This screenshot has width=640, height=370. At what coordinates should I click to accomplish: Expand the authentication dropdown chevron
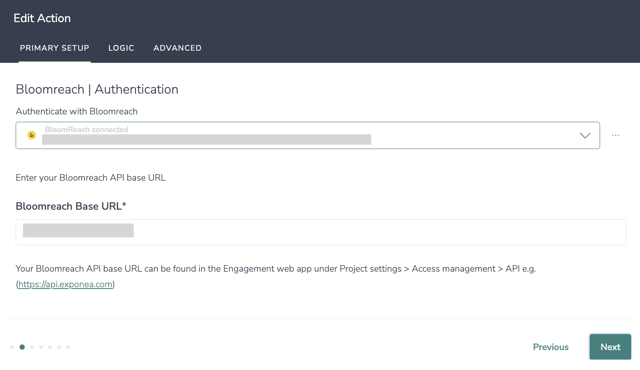[585, 136]
